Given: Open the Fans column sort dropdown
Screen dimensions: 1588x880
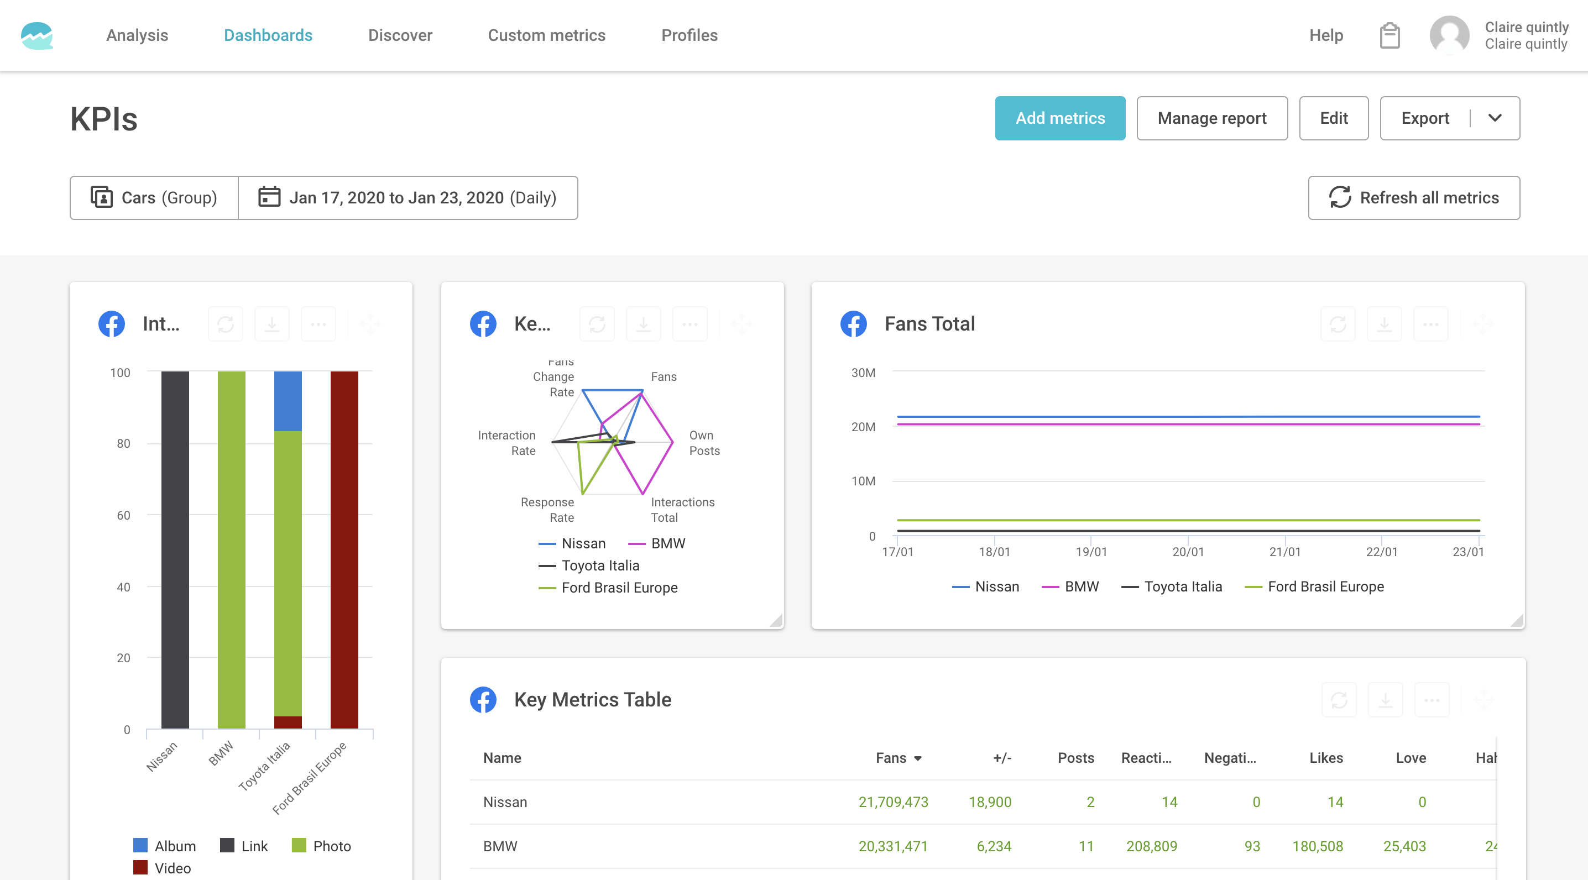Looking at the screenshot, I should [x=919, y=758].
